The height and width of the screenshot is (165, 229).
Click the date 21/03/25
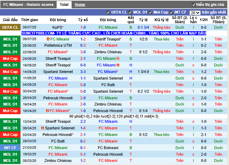click(x=29, y=148)
